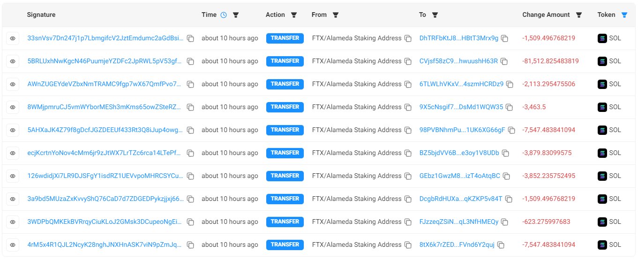Viewport: 638px width, 259px height.
Task: Open the Time column filter
Action: click(236, 15)
